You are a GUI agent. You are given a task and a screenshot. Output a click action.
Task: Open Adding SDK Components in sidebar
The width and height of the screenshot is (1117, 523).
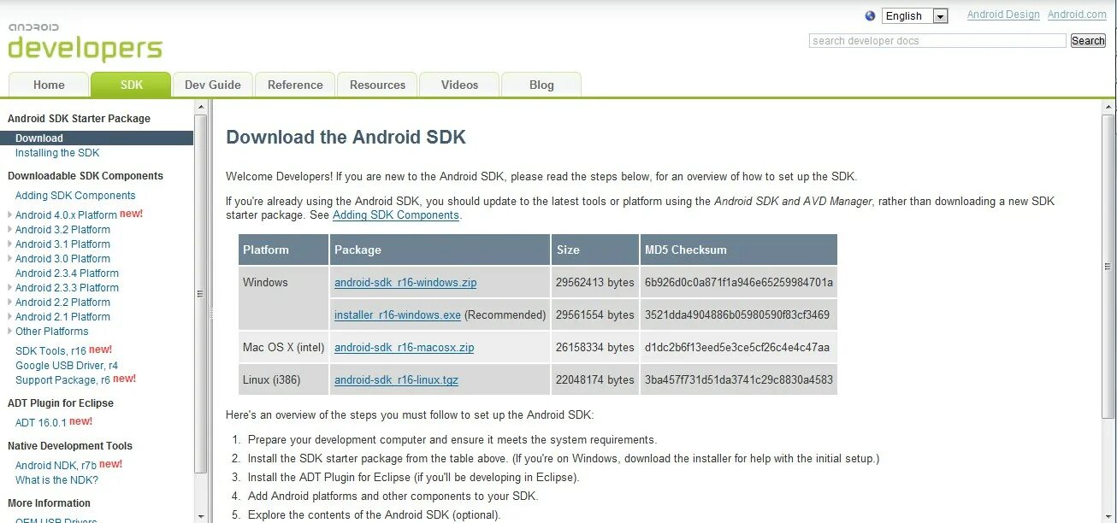pos(75,196)
